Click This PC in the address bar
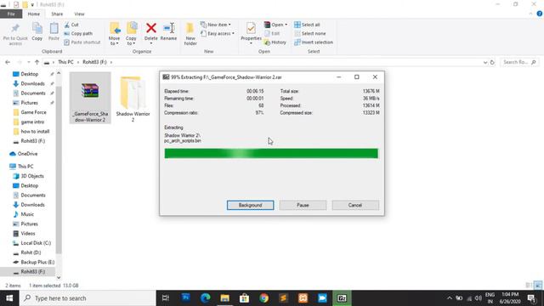The width and height of the screenshot is (544, 306). [x=65, y=62]
